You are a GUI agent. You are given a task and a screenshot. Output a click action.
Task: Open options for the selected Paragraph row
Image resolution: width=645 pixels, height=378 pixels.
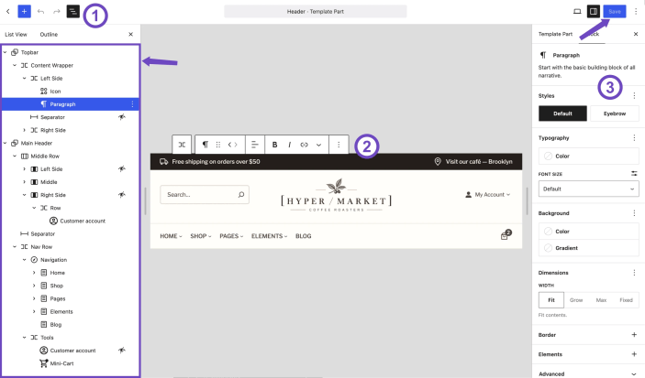pos(132,104)
